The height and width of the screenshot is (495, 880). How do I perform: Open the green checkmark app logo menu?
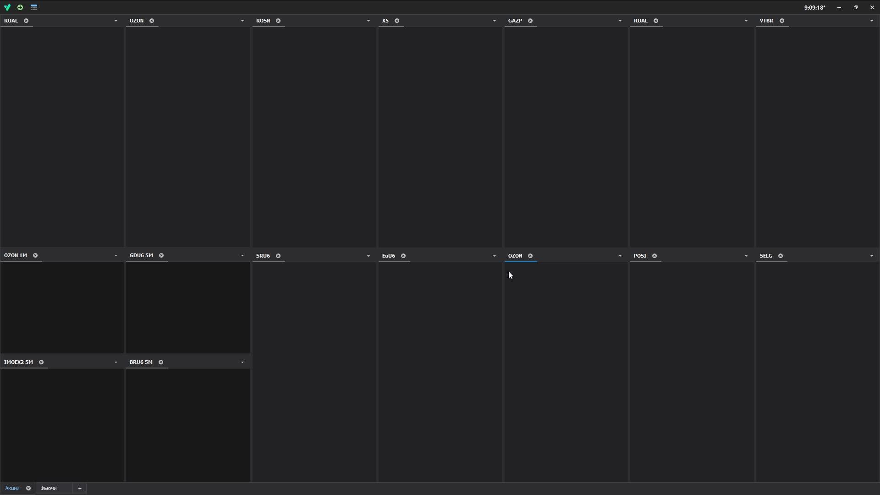pyautogui.click(x=7, y=7)
